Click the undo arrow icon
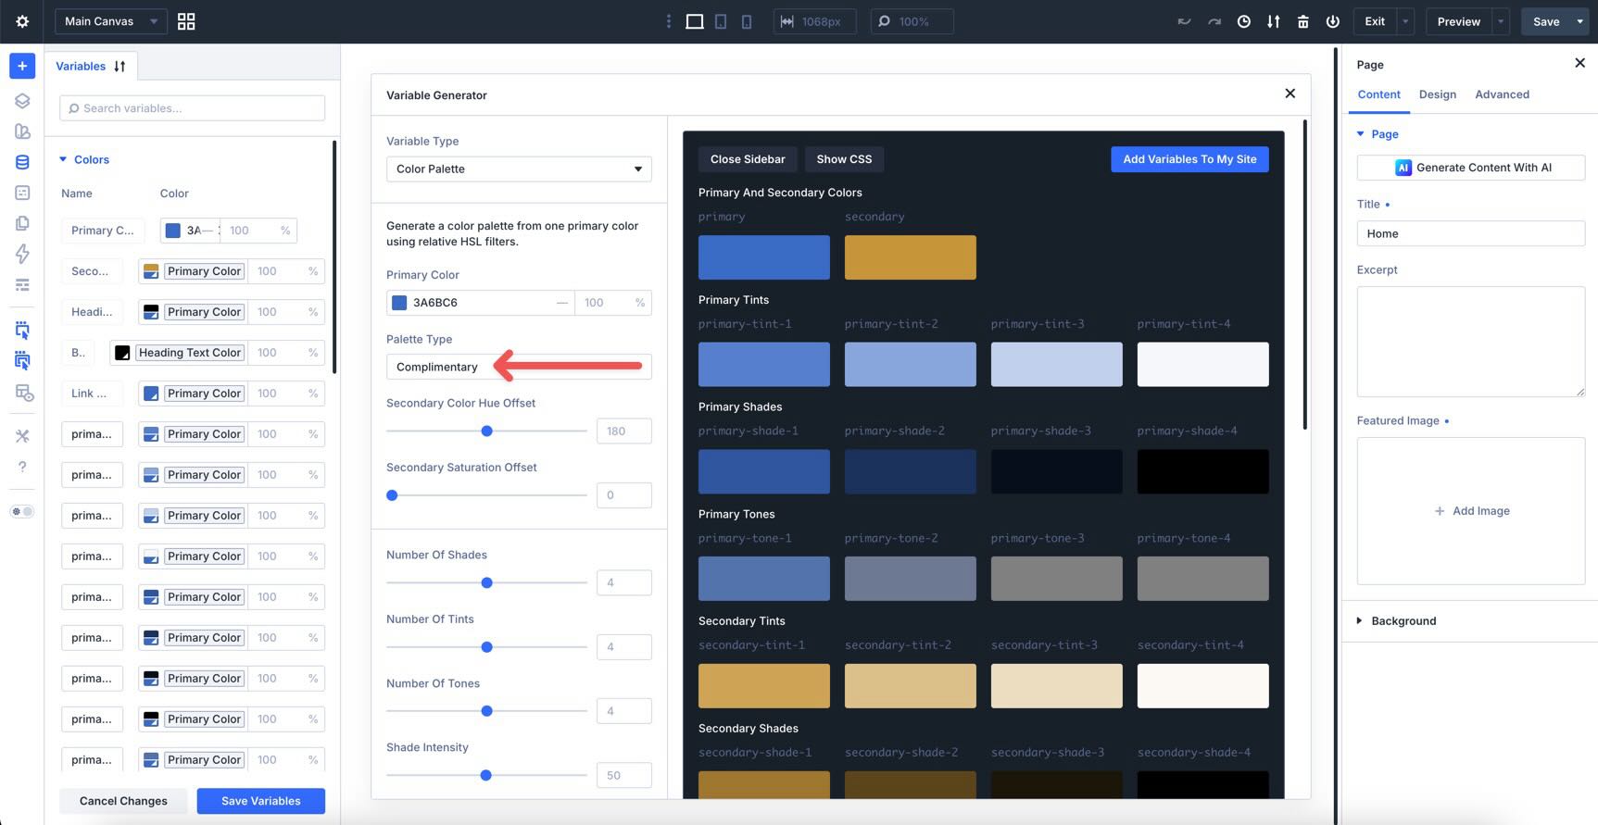 click(x=1184, y=21)
